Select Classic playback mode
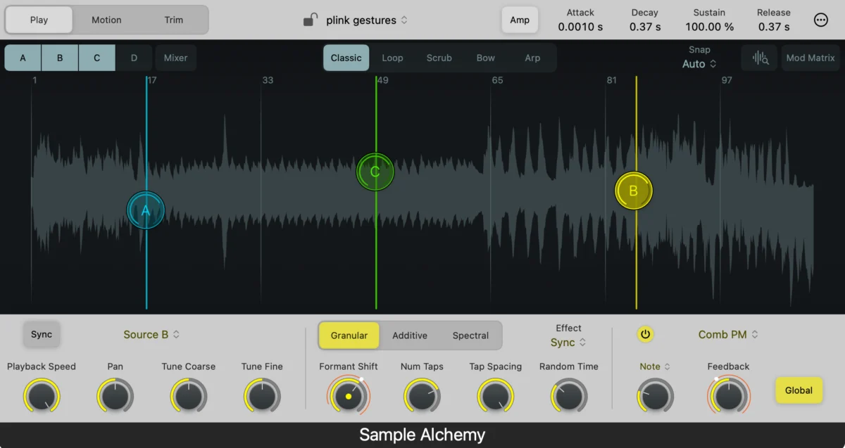Screen dimensions: 845x448 [346, 58]
